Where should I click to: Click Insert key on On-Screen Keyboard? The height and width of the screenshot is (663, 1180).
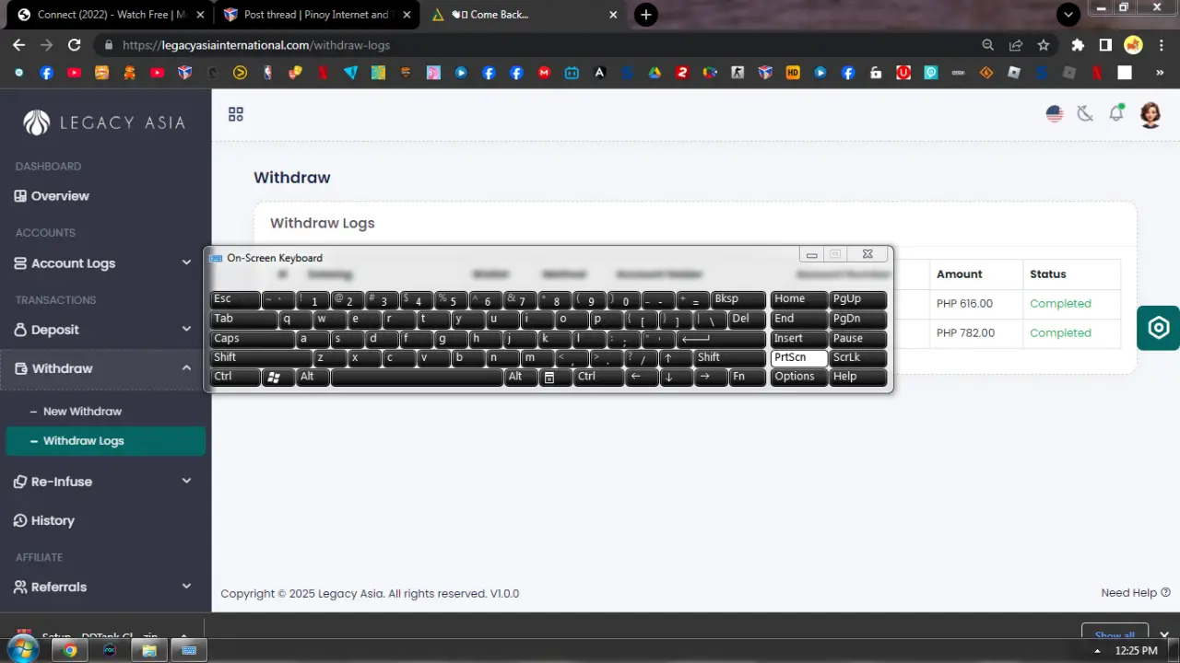pyautogui.click(x=799, y=338)
